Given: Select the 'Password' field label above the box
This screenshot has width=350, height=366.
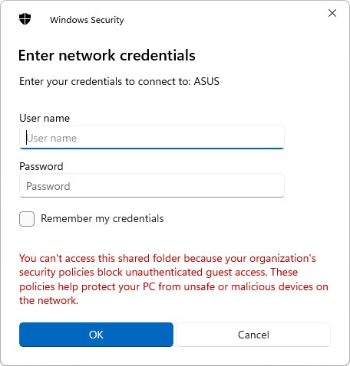Looking at the screenshot, I should 41,166.
